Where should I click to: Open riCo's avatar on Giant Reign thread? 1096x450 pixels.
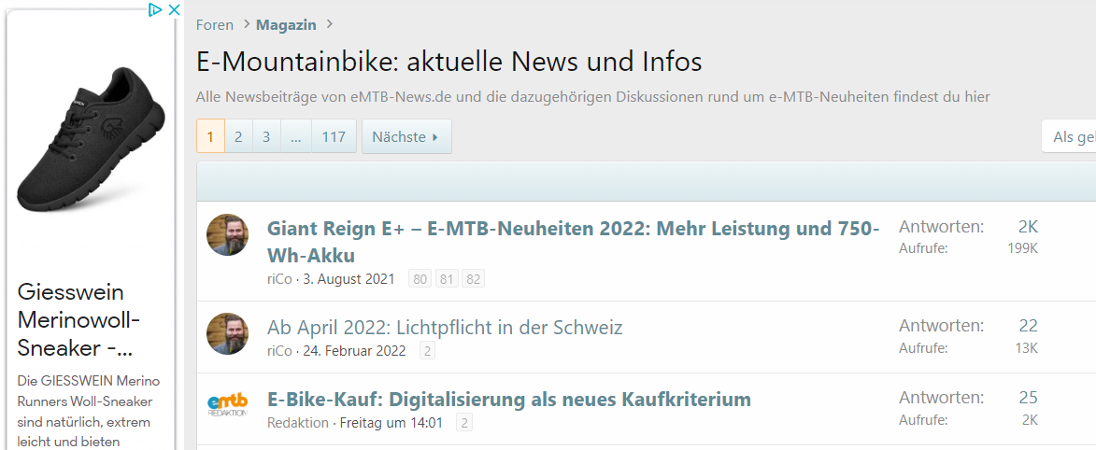click(227, 234)
